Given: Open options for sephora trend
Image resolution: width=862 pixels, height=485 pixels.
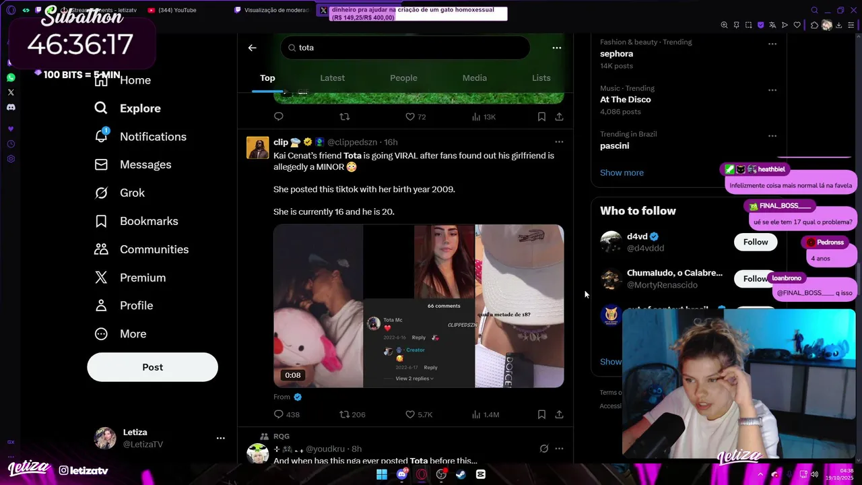Looking at the screenshot, I should pos(772,44).
